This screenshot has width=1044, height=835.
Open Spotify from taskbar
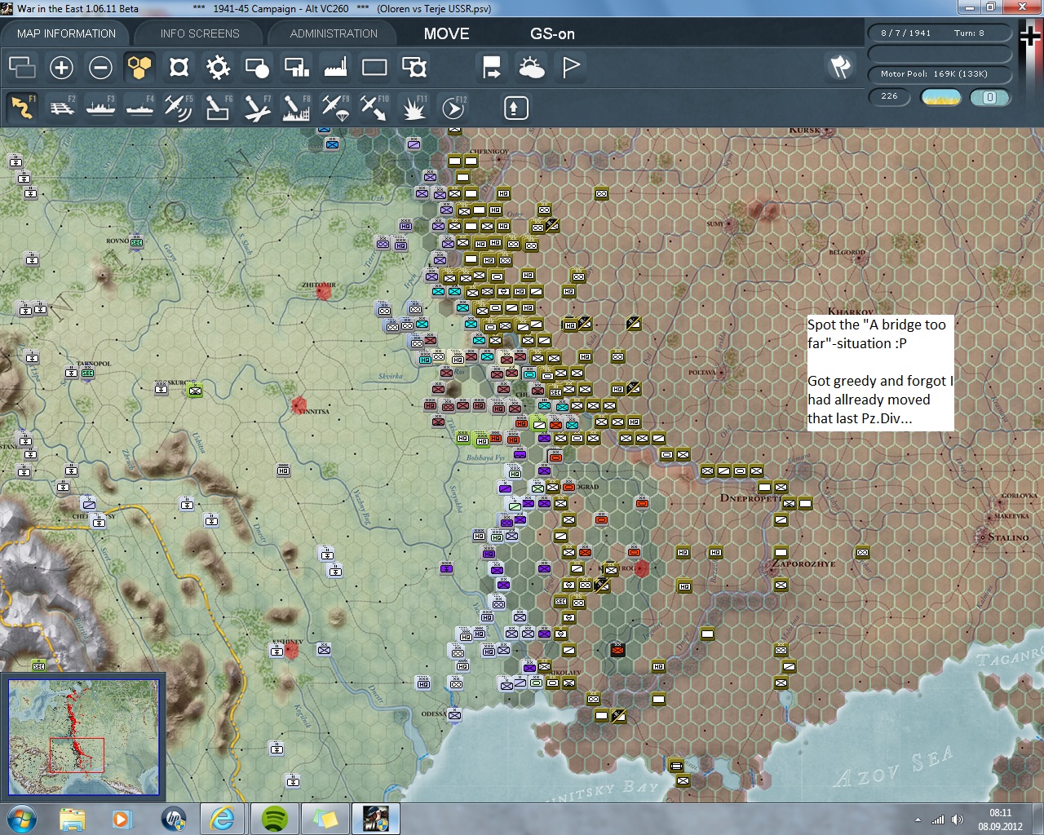(x=275, y=819)
